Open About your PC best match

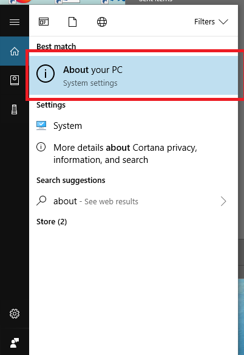[134, 75]
